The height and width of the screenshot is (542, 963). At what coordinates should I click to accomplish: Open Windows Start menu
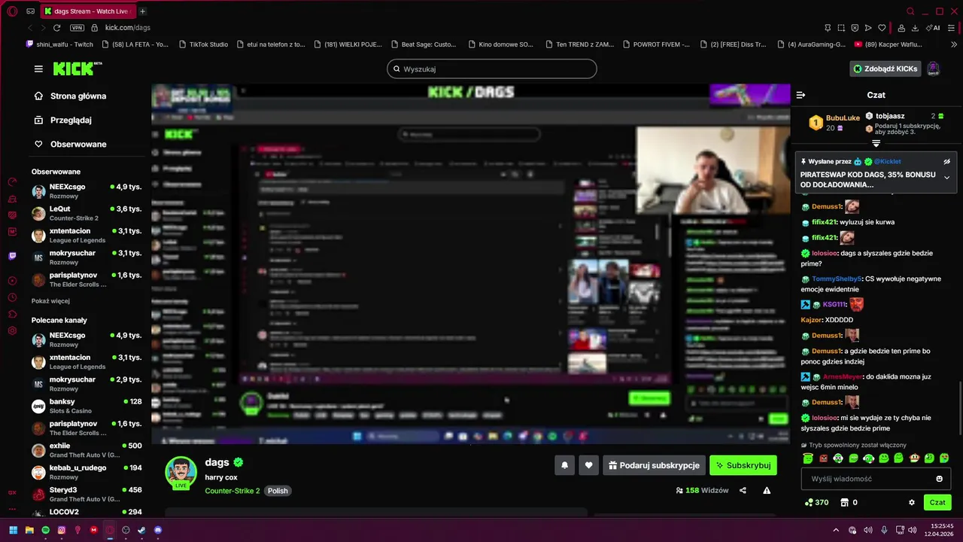(x=13, y=530)
